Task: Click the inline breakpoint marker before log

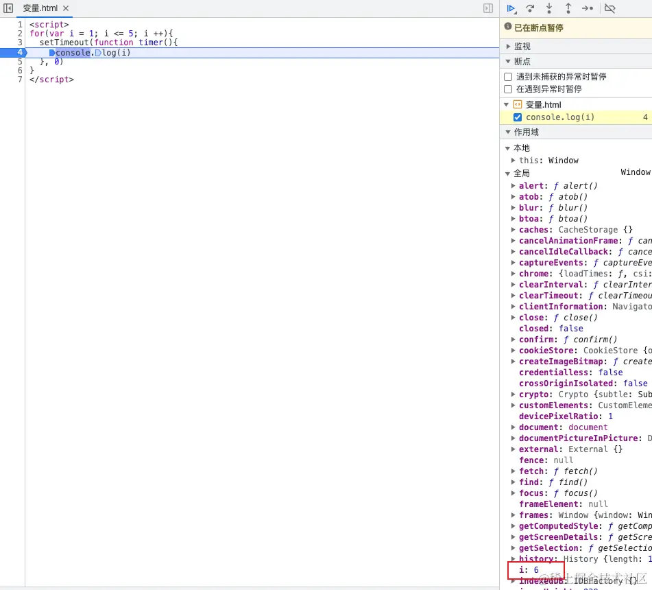Action: point(98,53)
